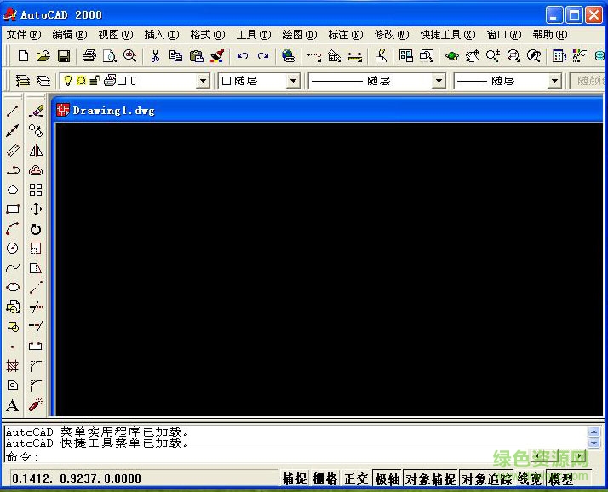Select the Rectangle draw tool

[13, 209]
